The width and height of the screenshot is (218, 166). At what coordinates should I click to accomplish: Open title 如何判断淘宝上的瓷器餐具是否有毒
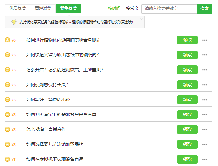click(61, 114)
